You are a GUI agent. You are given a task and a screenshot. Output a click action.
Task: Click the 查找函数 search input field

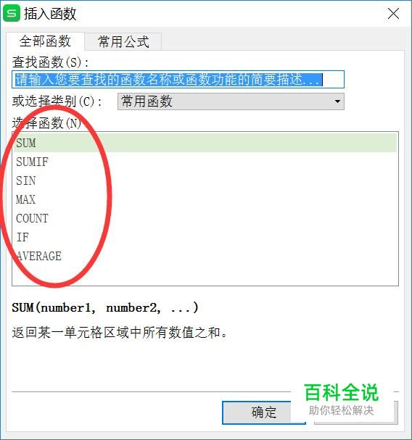tap(178, 80)
